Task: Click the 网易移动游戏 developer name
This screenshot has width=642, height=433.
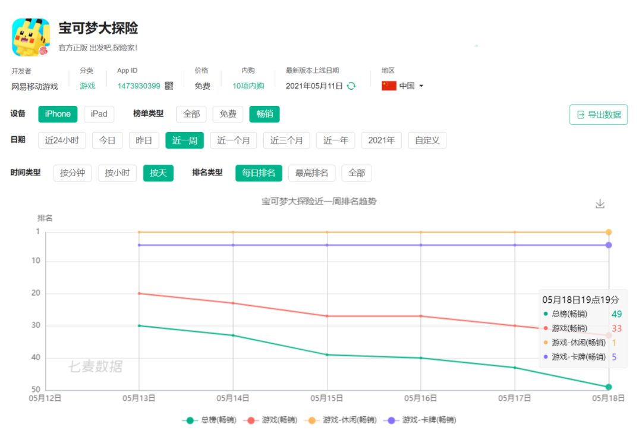Action: (34, 86)
